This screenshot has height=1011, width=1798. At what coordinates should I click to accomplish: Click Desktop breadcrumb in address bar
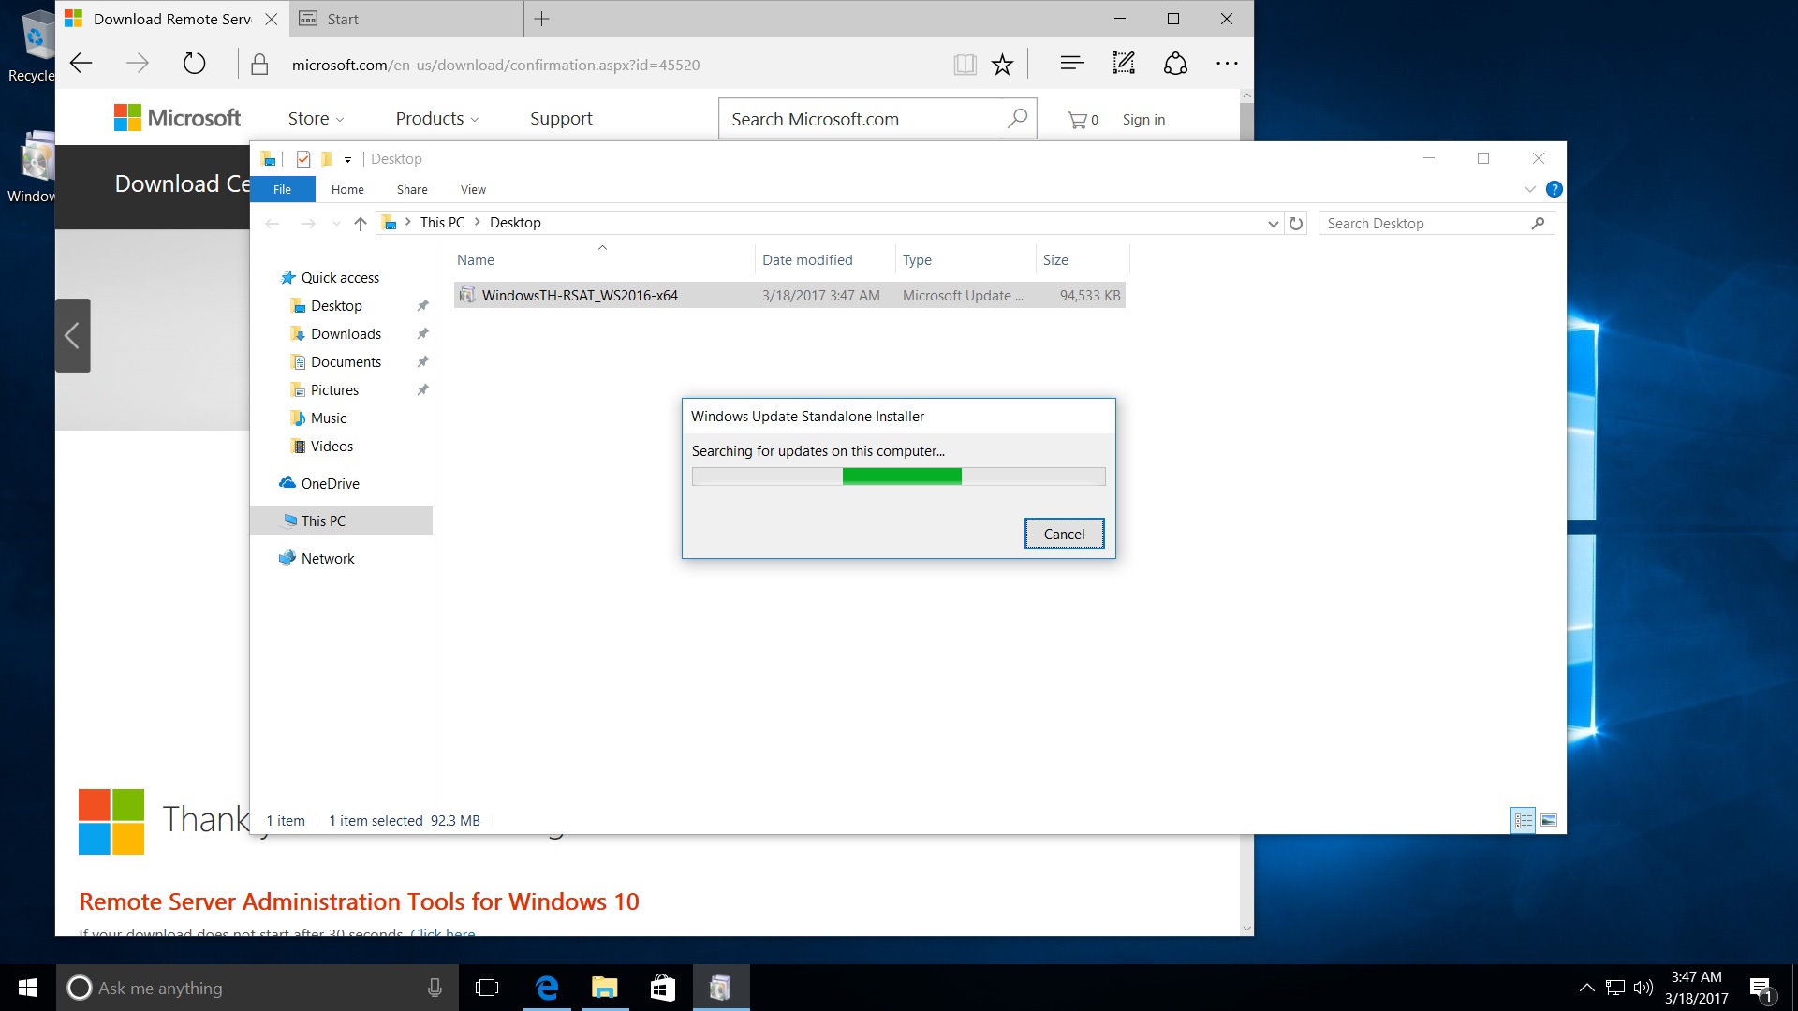pos(515,223)
